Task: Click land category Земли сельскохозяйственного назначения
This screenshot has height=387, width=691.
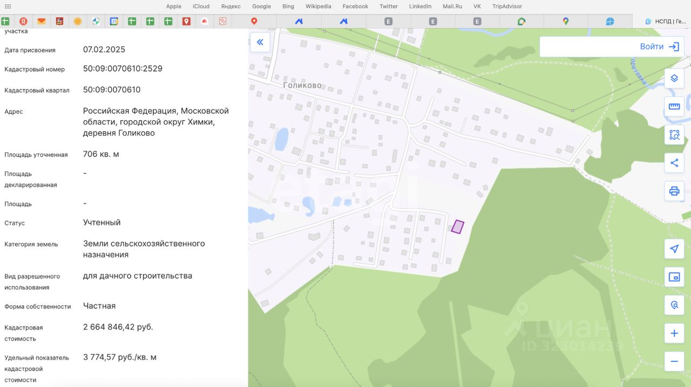Action: point(144,249)
